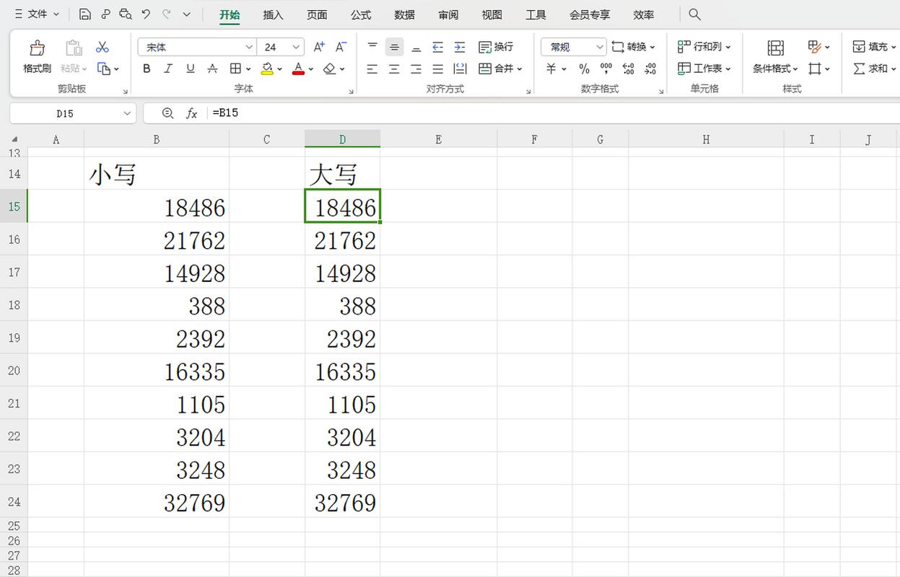This screenshot has width=900, height=577.
Task: Click the Print Preview icon
Action: 126,14
